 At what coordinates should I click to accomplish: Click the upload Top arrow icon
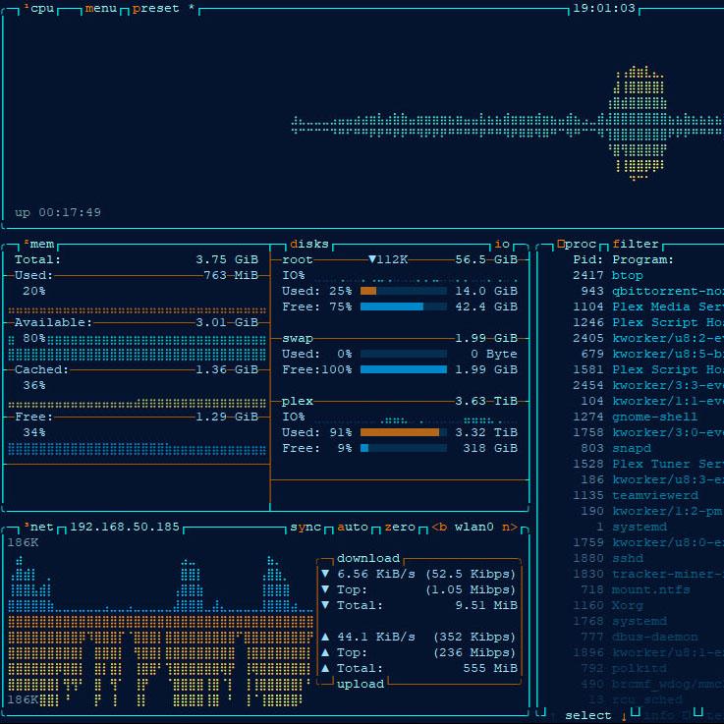click(x=325, y=652)
